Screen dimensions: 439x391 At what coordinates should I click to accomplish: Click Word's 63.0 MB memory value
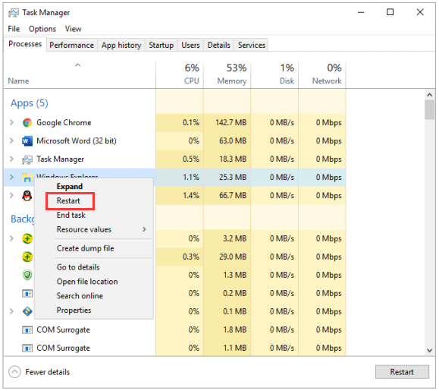(x=233, y=140)
